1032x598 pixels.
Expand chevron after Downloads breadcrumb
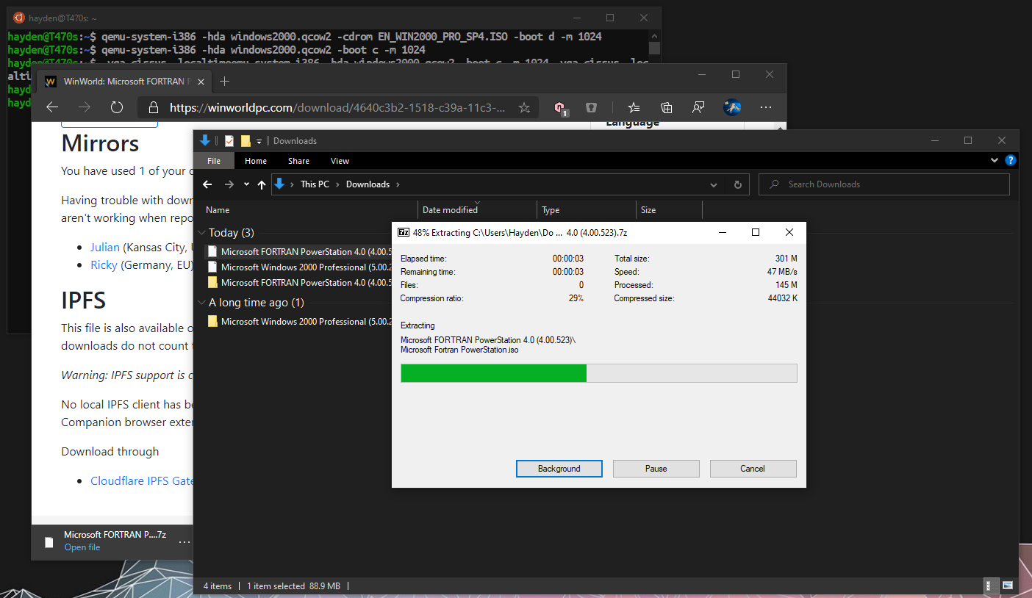398,184
